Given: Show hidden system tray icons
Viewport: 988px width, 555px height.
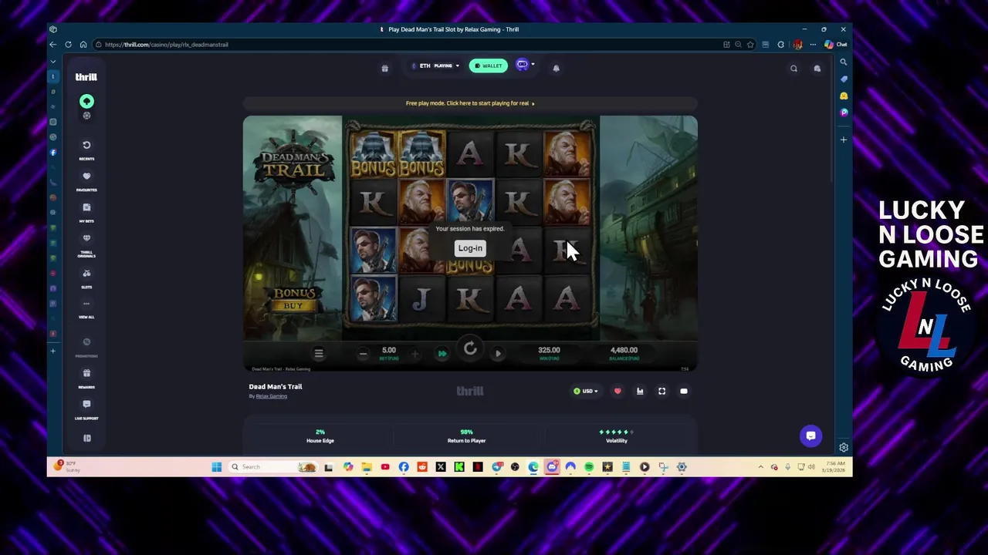Looking at the screenshot, I should (761, 467).
